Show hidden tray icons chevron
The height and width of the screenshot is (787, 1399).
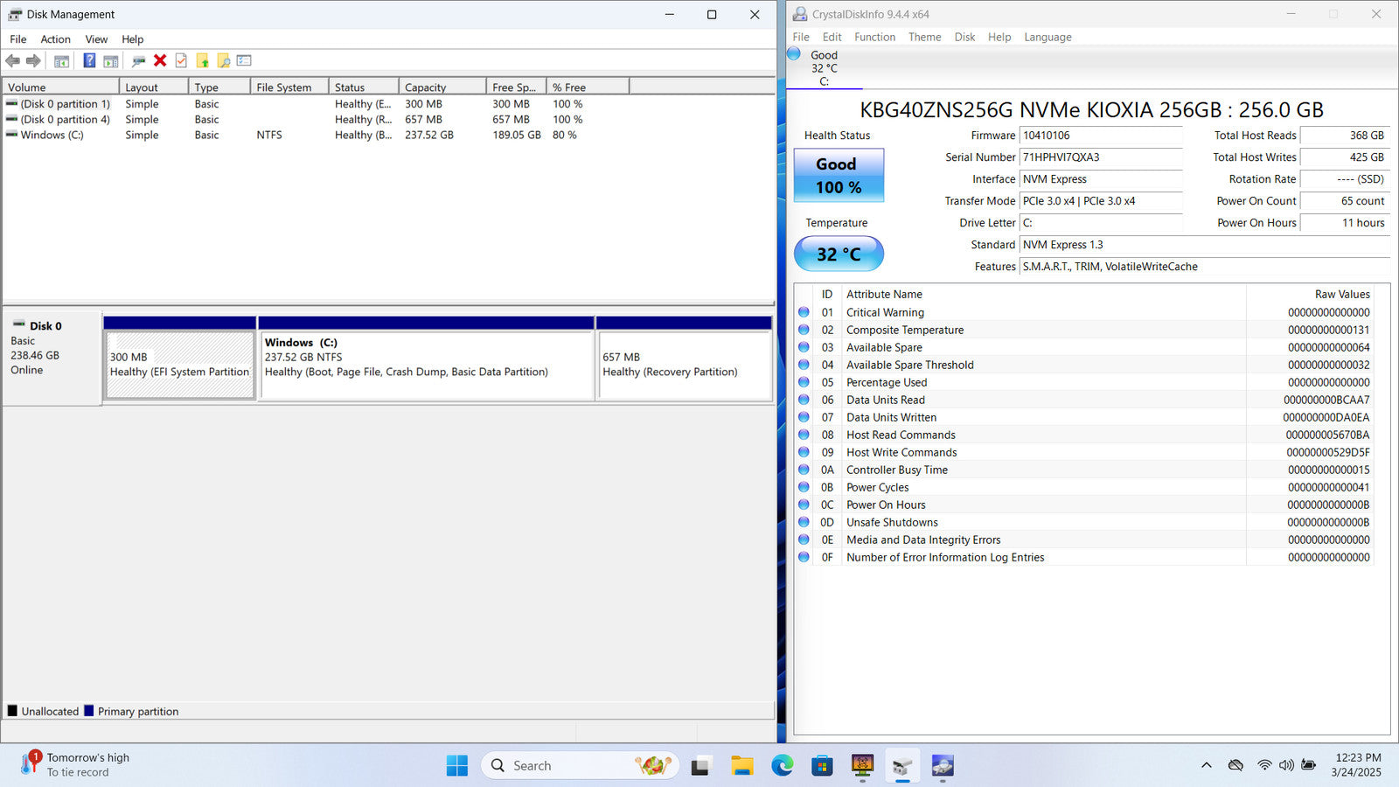[x=1207, y=765]
